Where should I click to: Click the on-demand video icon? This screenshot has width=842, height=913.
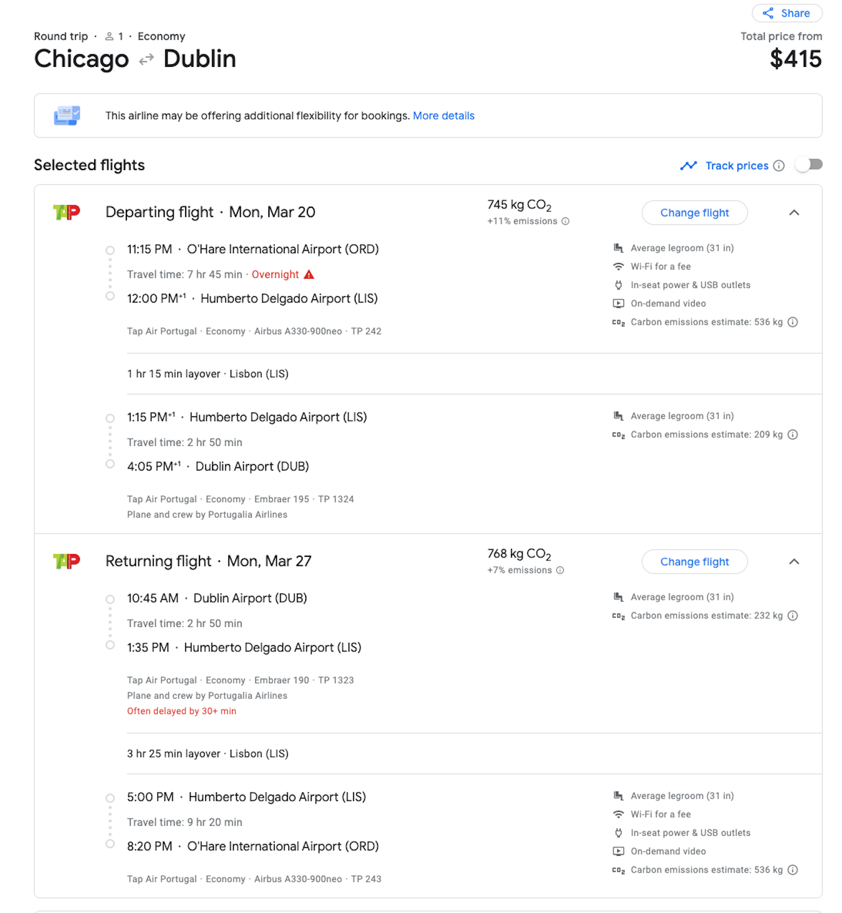[618, 304]
